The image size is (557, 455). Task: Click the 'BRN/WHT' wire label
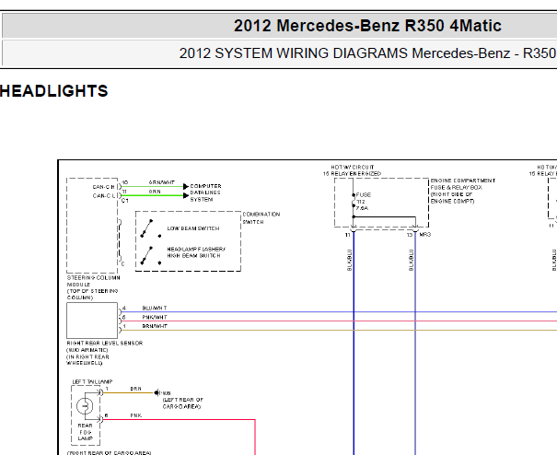(155, 326)
